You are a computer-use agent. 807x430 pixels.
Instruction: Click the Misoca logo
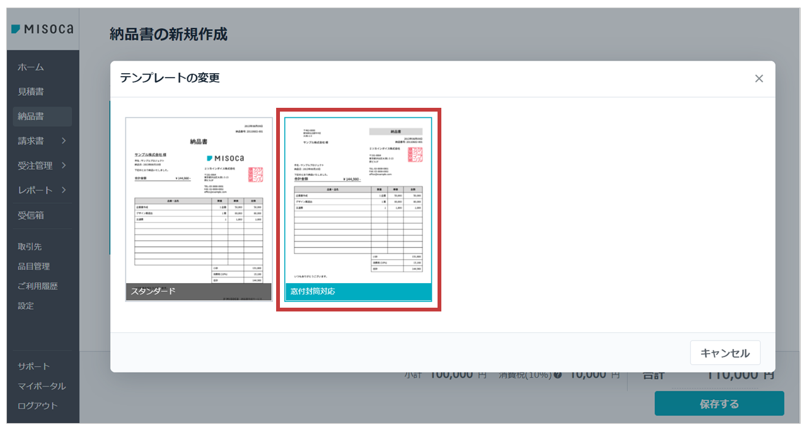[x=42, y=29]
